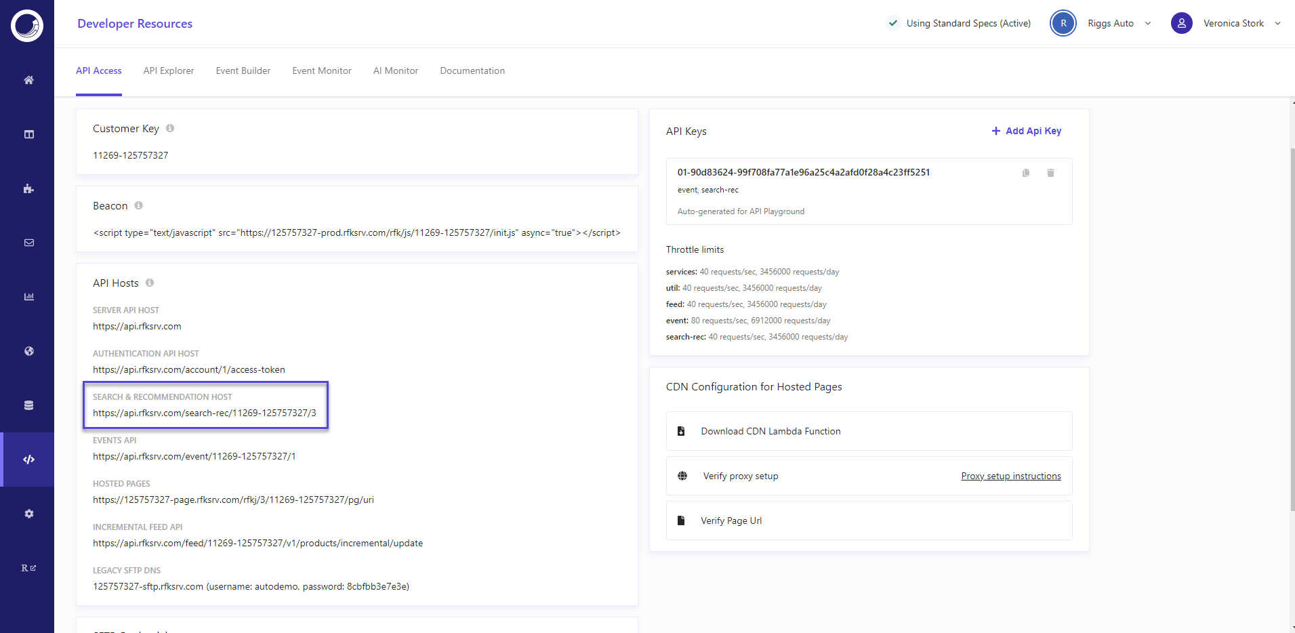Open the puzzle piece sidebar icon
1295x633 pixels.
pyautogui.click(x=28, y=188)
